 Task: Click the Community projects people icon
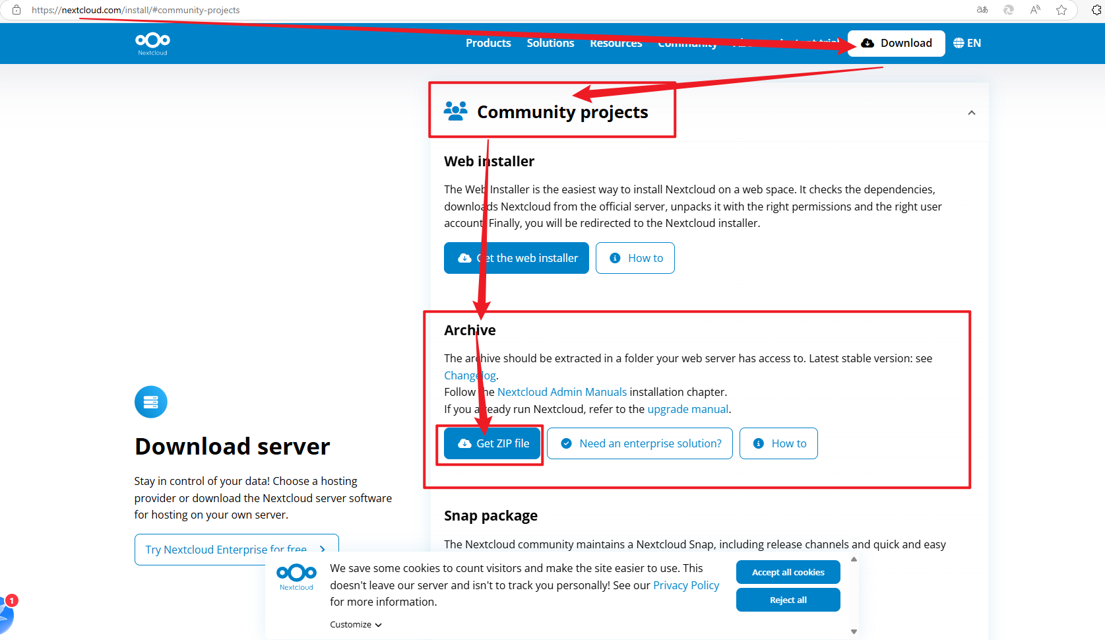[455, 111]
